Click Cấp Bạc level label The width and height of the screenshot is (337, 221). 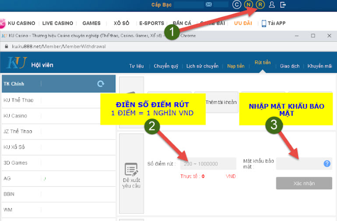[x=161, y=5]
